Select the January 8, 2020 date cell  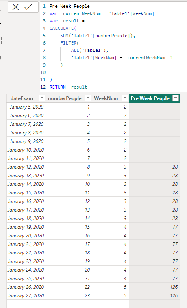[x=26, y=133]
